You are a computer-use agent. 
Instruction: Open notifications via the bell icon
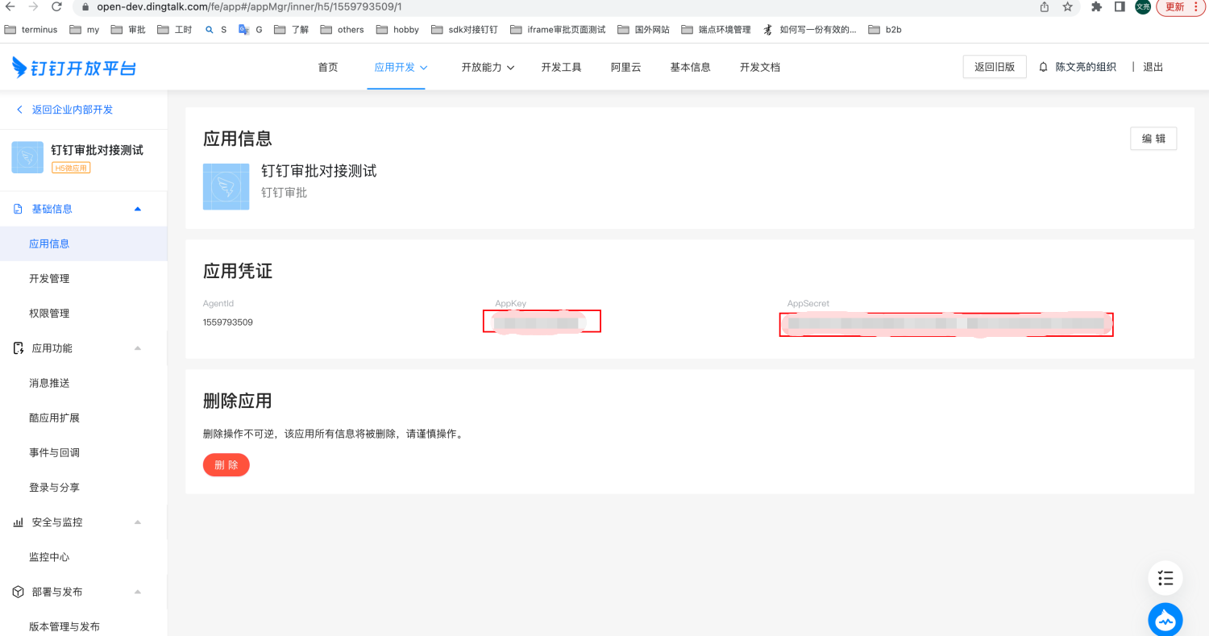(1044, 67)
